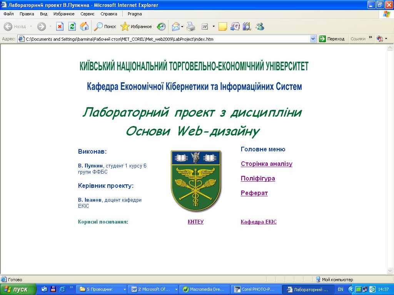Launch Internet Explorer quick launch icon
This screenshot has width=394, height=295.
(x=62, y=289)
